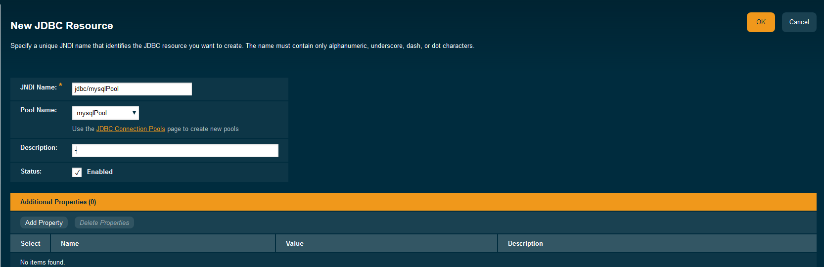
Task: Uncheck the Enabled status checkbox
Action: pos(77,172)
